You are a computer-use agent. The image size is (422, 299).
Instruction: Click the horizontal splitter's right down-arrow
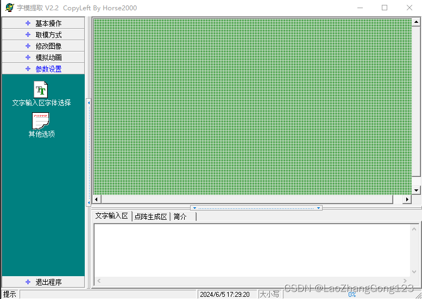pos(318,208)
